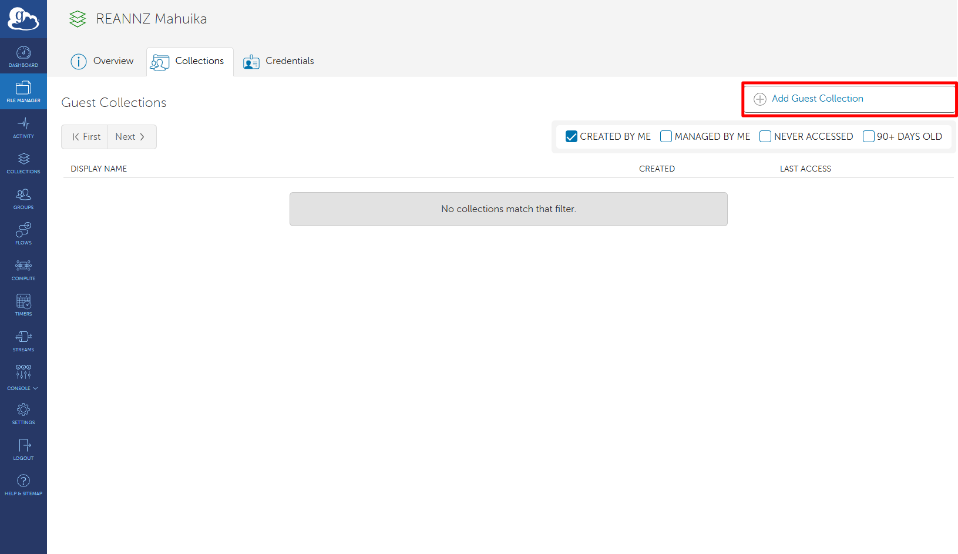Open Help & Sitemap
Screen dimensions: 958x554
(x=23, y=485)
